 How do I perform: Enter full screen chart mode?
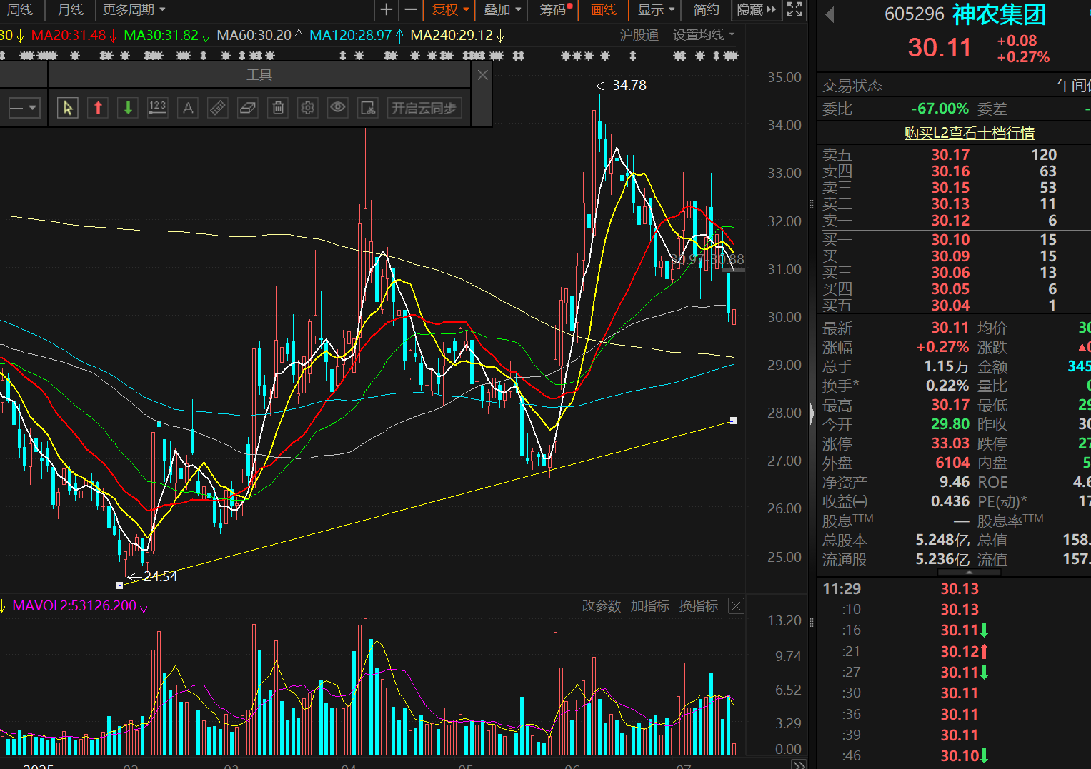pos(794,9)
